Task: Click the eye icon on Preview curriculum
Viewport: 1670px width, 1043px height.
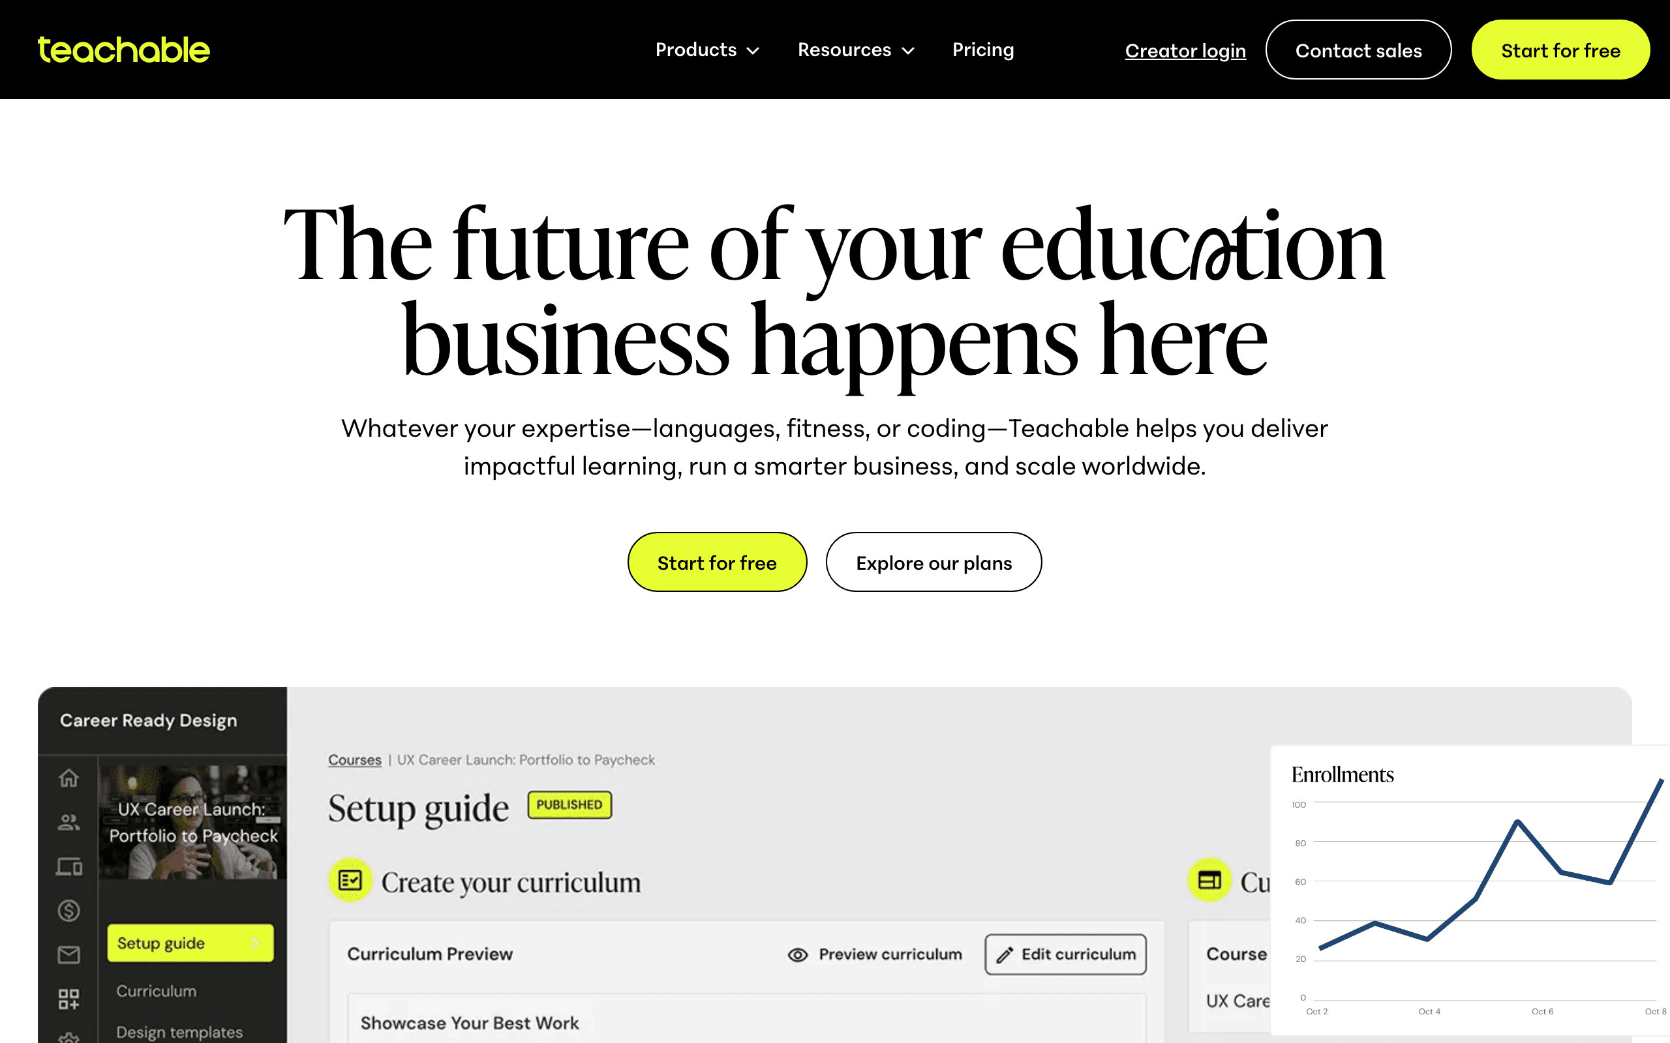Action: tap(798, 954)
